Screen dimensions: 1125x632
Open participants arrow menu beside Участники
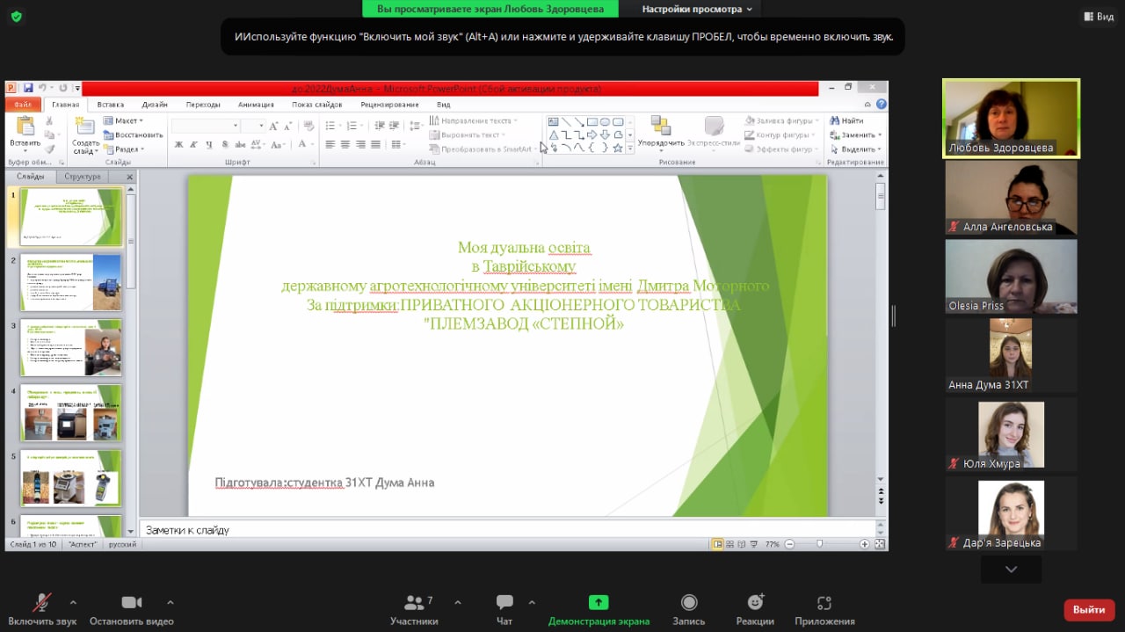tap(458, 603)
